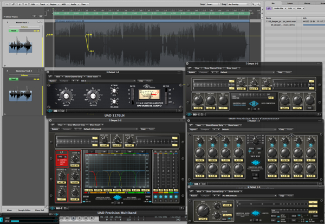
Task: Switch to the Library tab
Action: [307, 3]
